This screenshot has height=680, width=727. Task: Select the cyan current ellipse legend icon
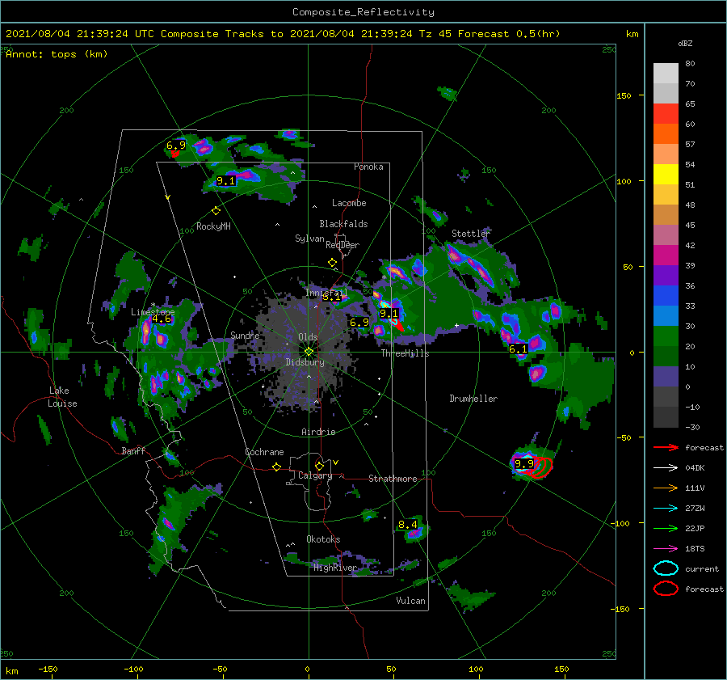[x=666, y=568]
